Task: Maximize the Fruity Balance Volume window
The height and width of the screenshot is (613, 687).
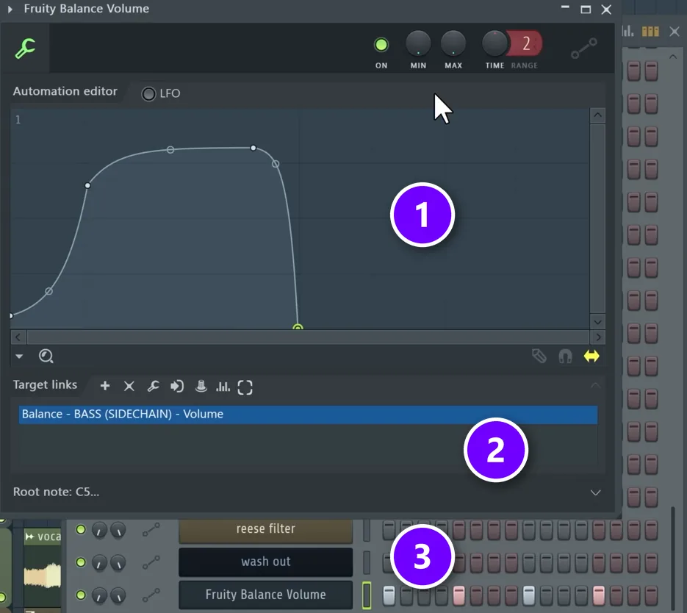Action: pos(586,10)
